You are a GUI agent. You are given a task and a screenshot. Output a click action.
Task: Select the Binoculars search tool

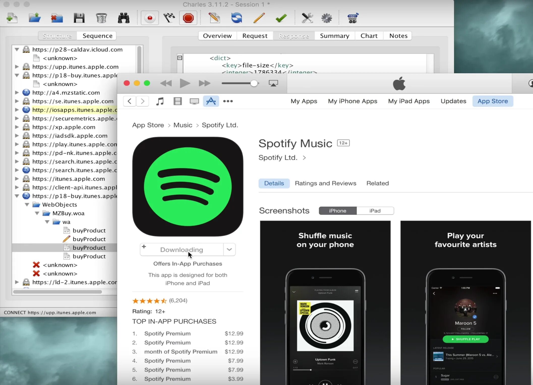[x=124, y=18]
